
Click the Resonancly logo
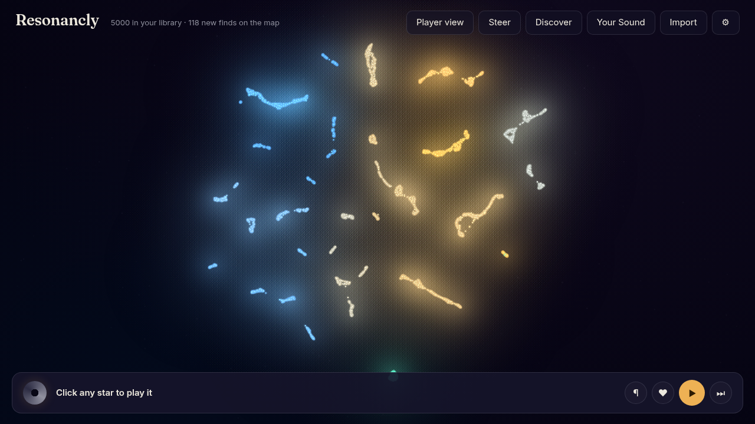pos(57,21)
